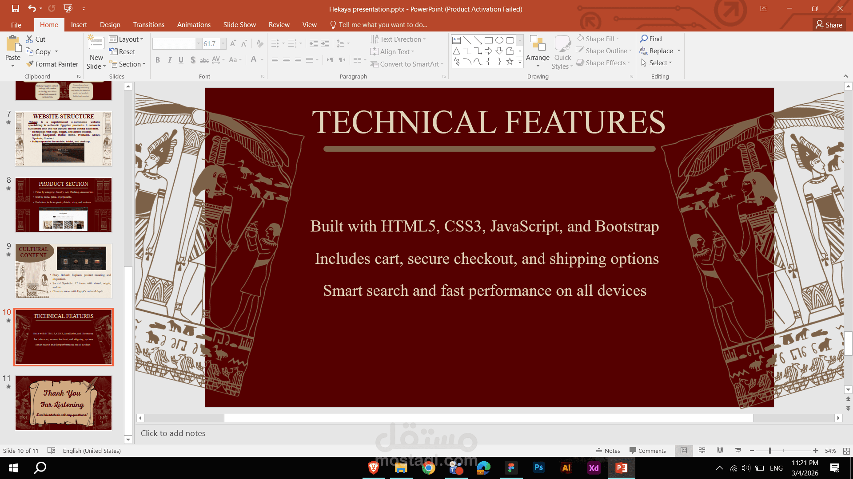Expand the font size dropdown
This screenshot has width=853, height=479.
(x=223, y=43)
